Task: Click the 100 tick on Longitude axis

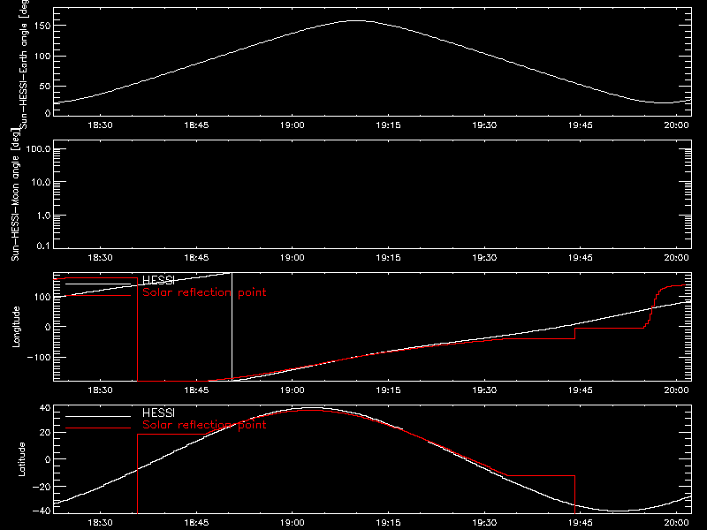Action: click(x=42, y=297)
